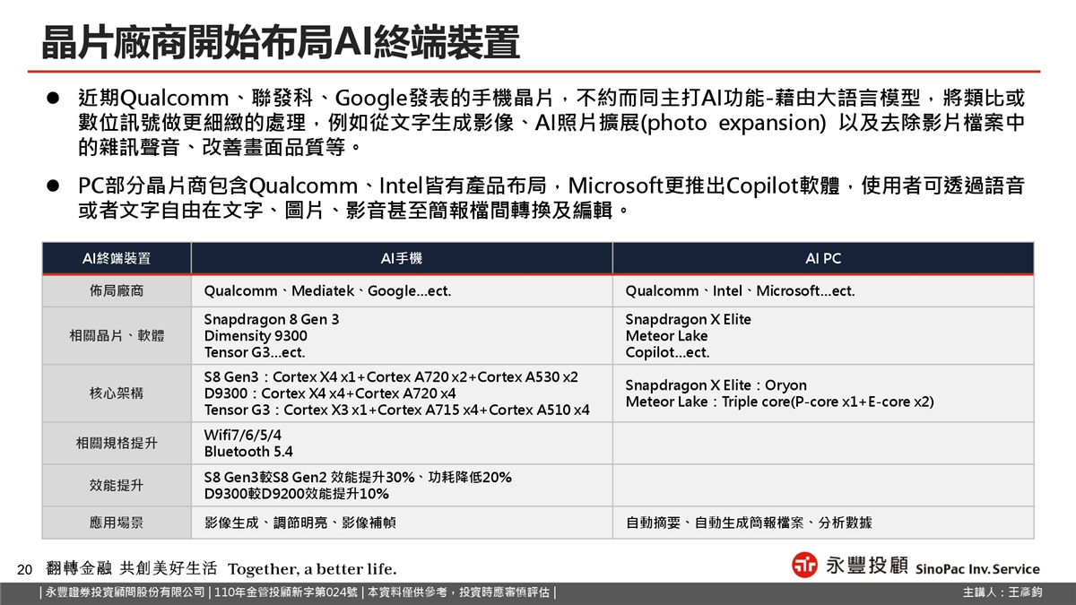Click the page number 20
1076x605 pixels.
(x=25, y=569)
